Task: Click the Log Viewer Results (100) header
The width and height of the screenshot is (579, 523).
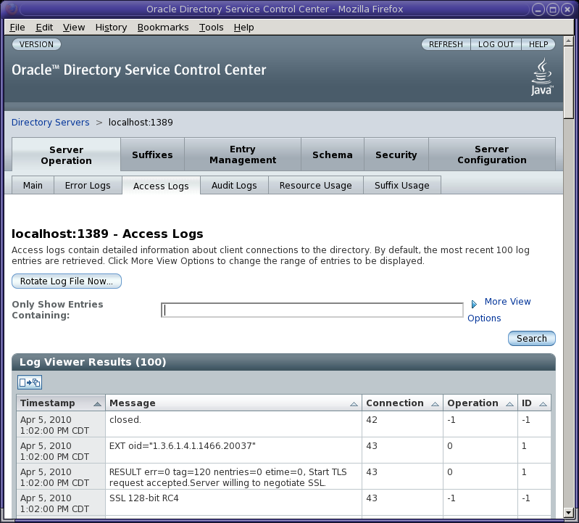Action: coord(283,362)
